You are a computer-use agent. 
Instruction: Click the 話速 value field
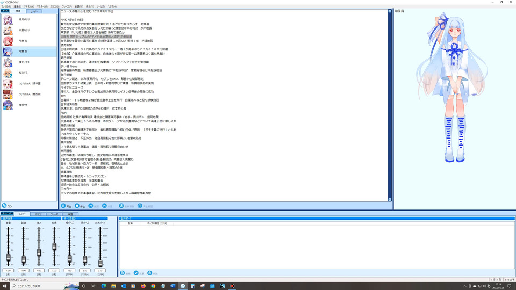point(24,270)
